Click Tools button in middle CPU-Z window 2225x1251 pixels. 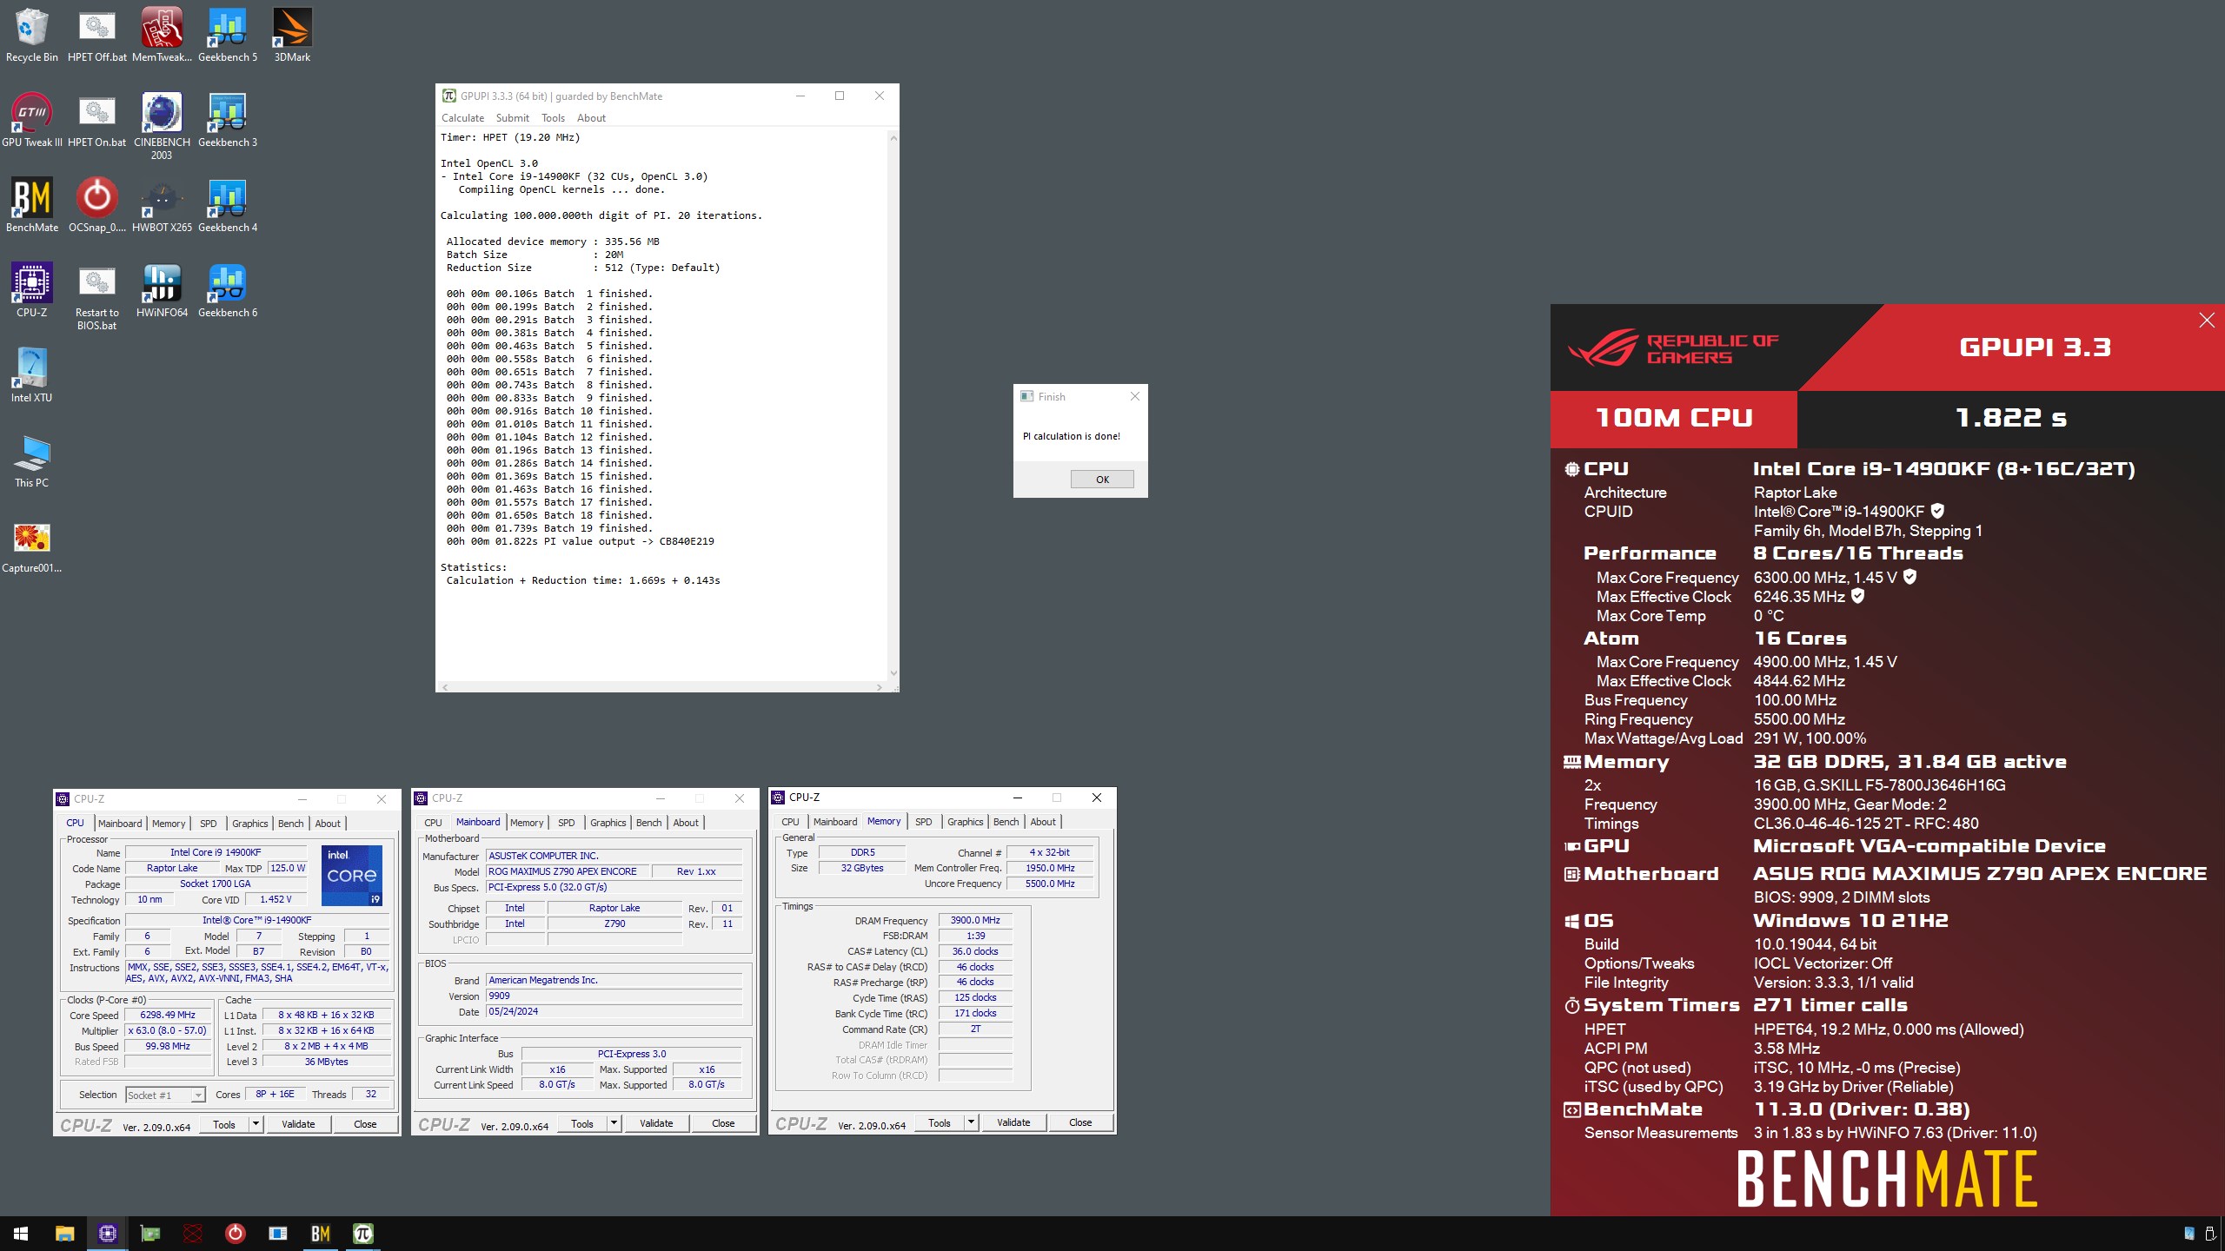(582, 1123)
